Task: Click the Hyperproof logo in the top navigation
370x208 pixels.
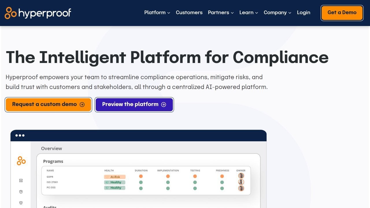Action: point(38,13)
